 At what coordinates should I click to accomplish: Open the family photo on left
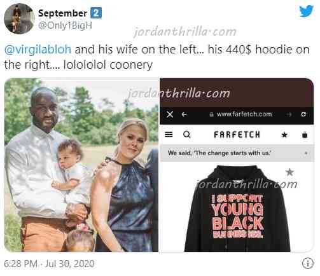tap(81, 165)
